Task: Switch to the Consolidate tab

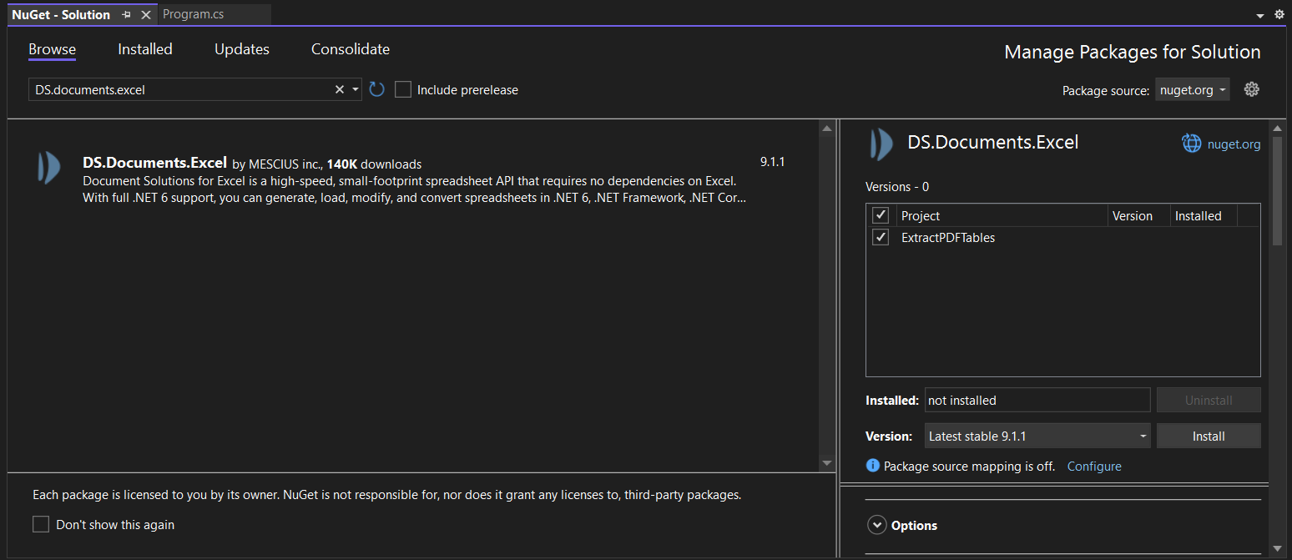Action: [x=351, y=49]
